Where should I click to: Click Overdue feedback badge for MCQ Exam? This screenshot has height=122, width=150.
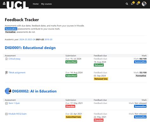tap(98, 120)
